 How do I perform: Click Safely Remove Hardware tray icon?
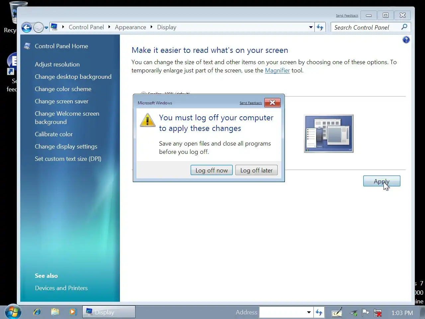[354, 313]
